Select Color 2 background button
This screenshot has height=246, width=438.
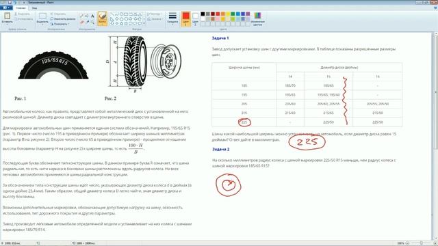point(195,18)
